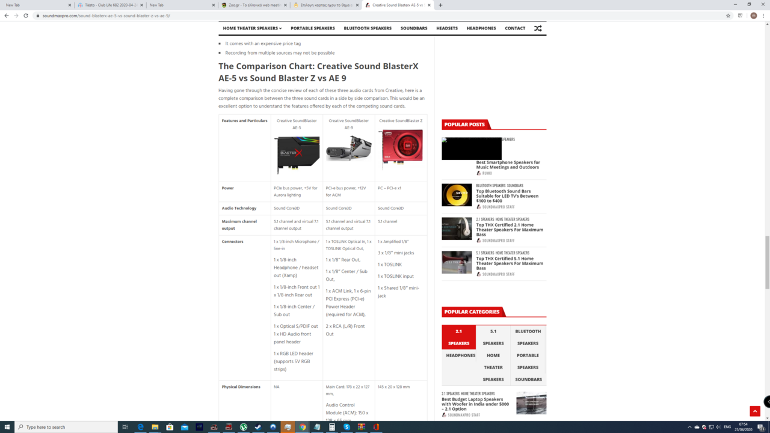Switch to Zoo.gr browser tab

[x=253, y=5]
